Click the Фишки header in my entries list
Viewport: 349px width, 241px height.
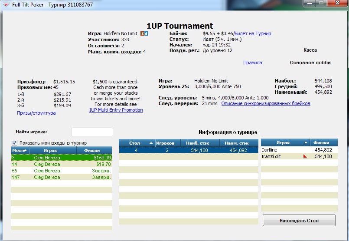(x=95, y=151)
